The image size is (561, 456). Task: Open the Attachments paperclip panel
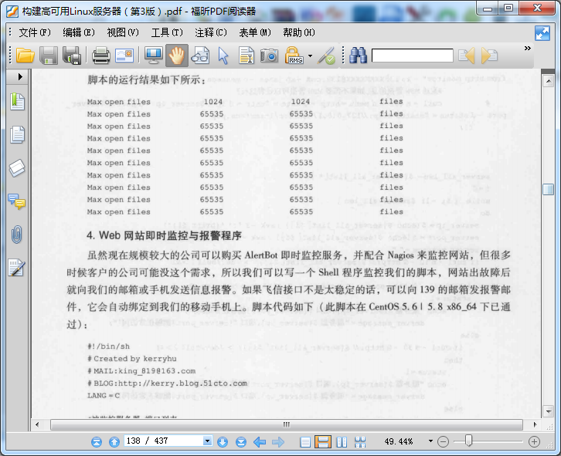coord(16,235)
